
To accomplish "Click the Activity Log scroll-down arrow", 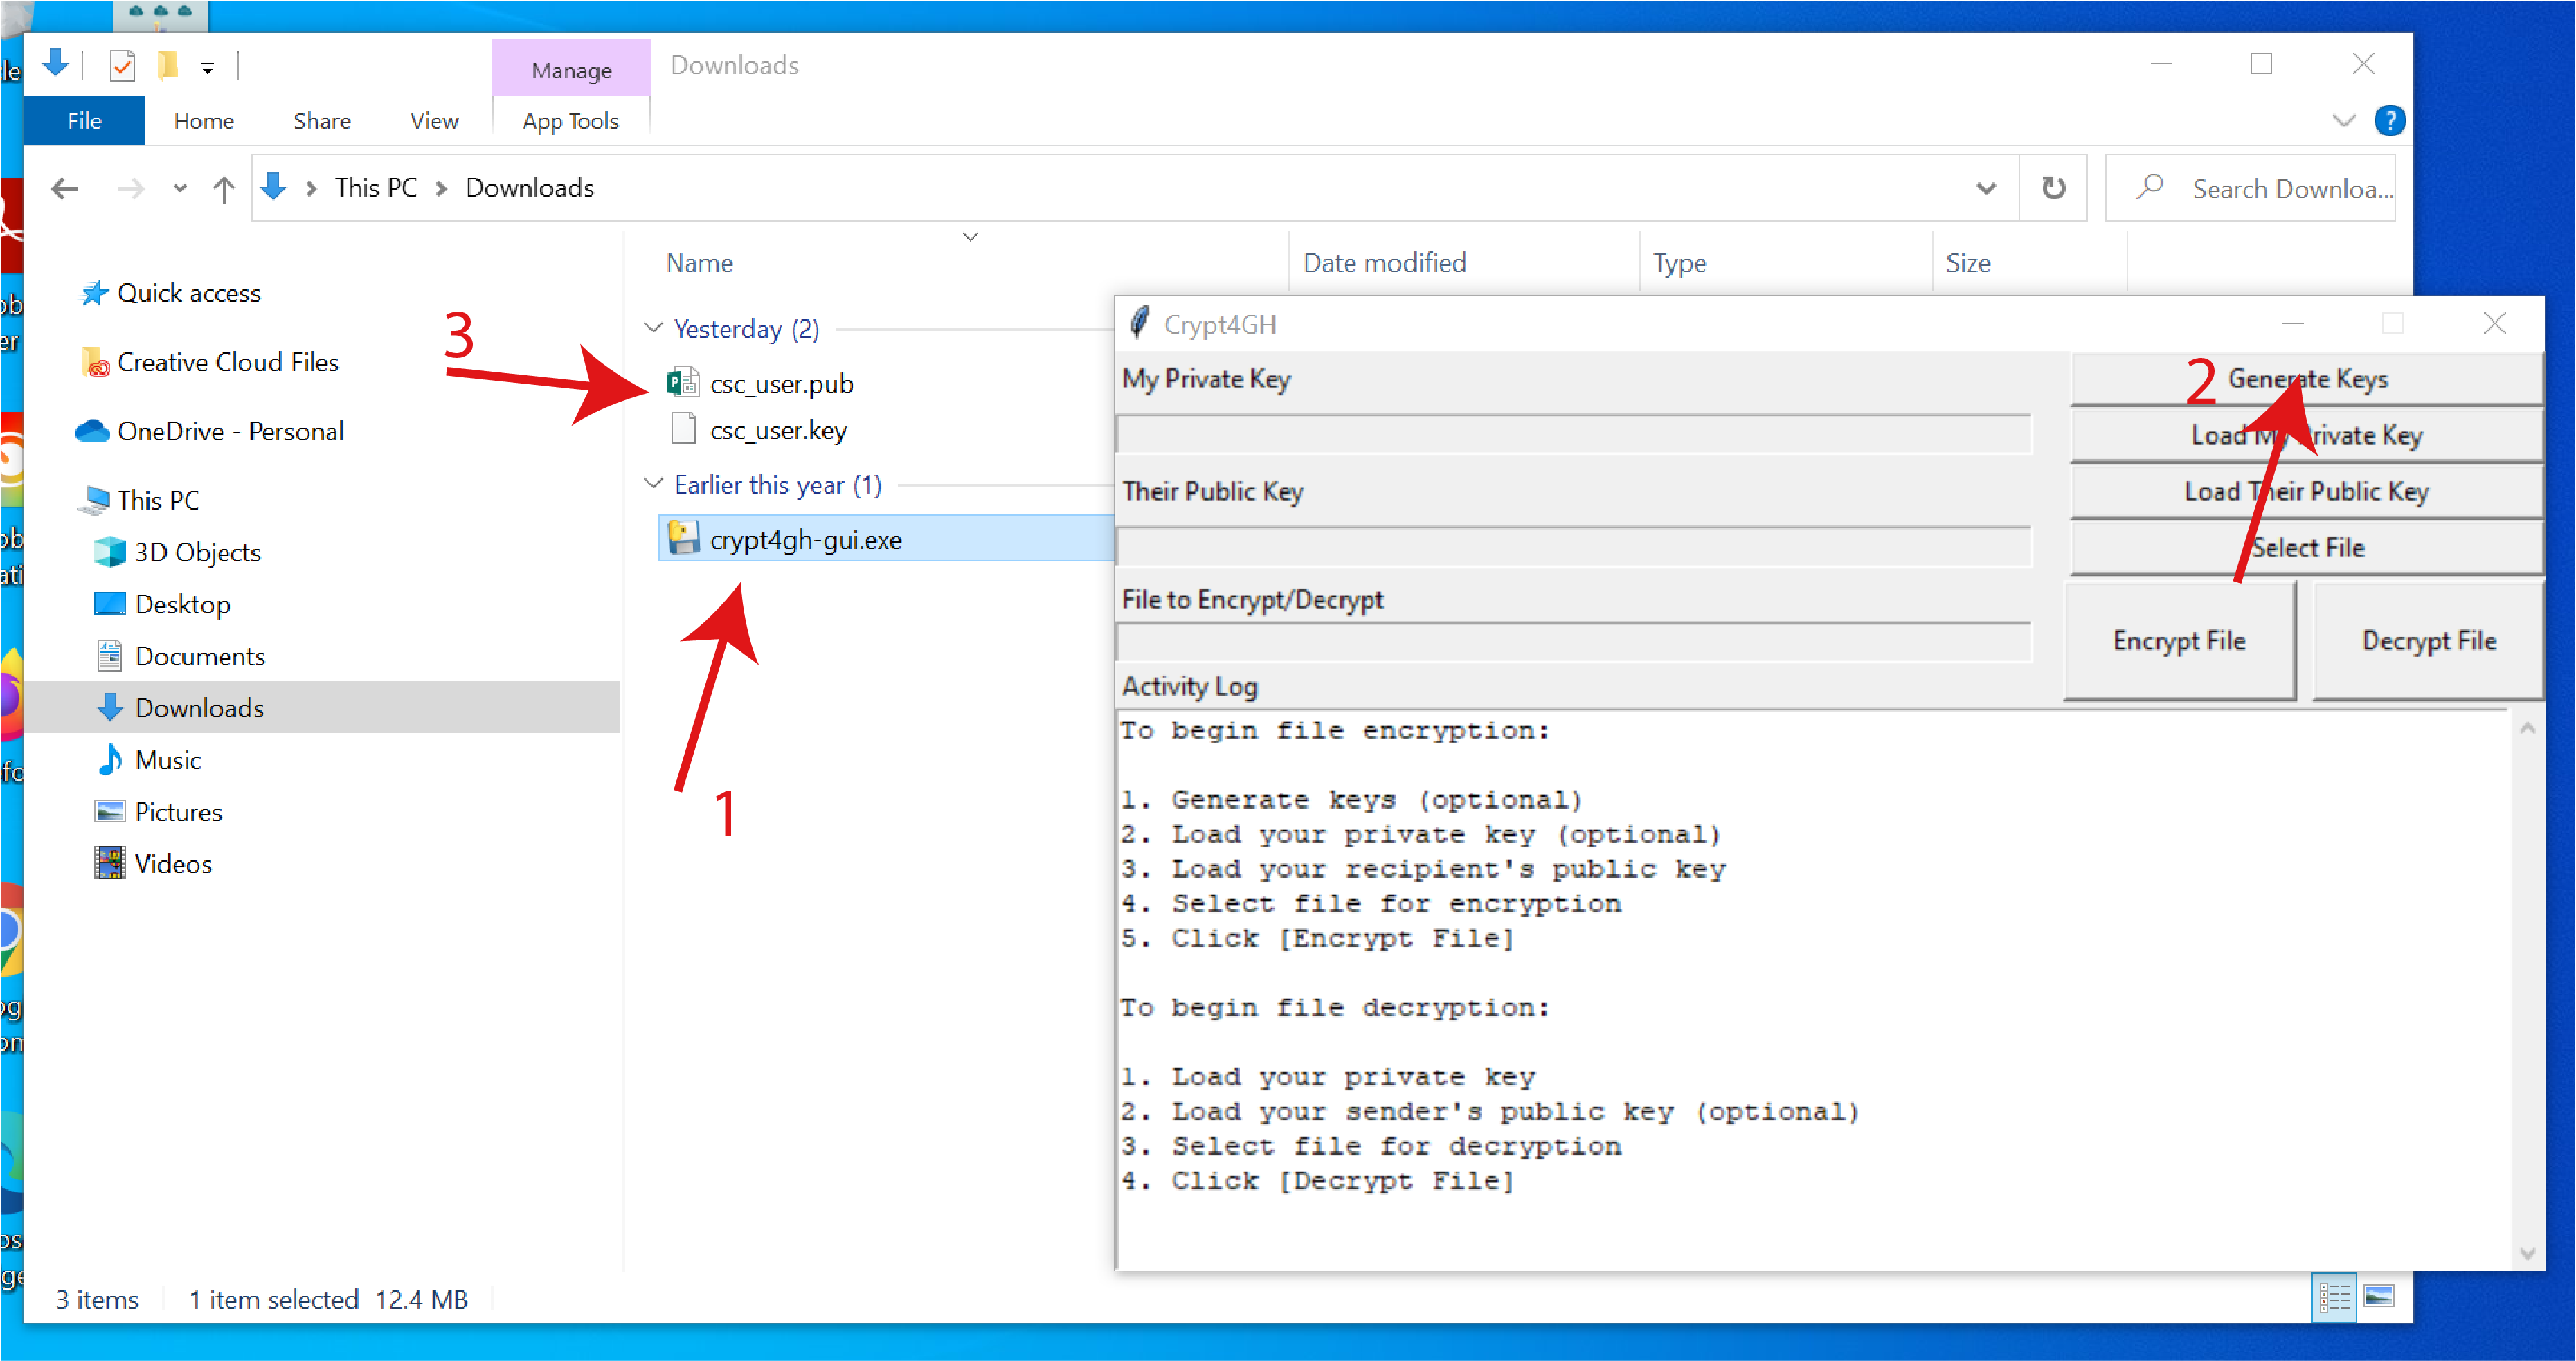I will (2528, 1253).
